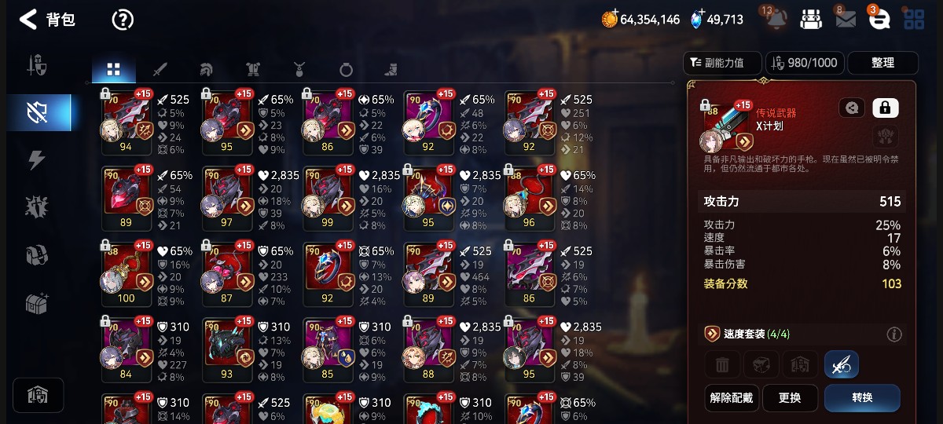This screenshot has width=943, height=424.
Task: Toggle the lock on X计划 weapon
Action: (886, 108)
